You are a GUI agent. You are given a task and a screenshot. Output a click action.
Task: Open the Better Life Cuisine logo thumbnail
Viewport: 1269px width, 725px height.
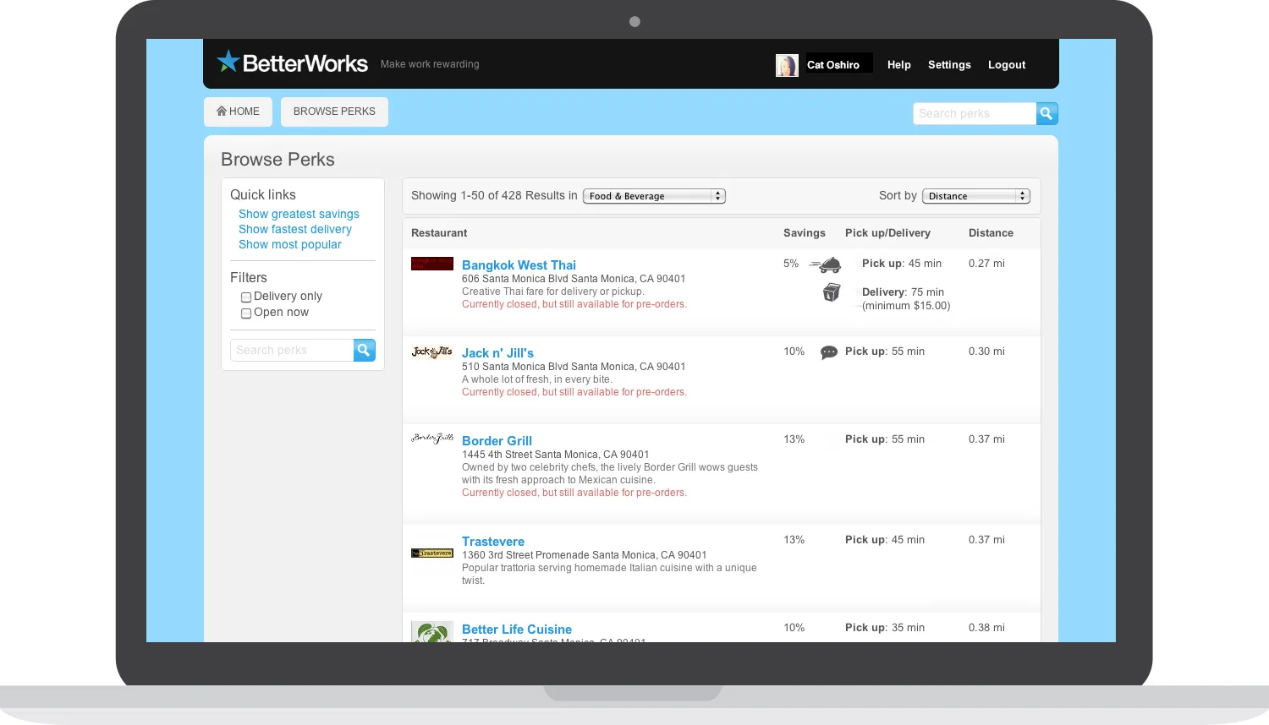pos(432,632)
